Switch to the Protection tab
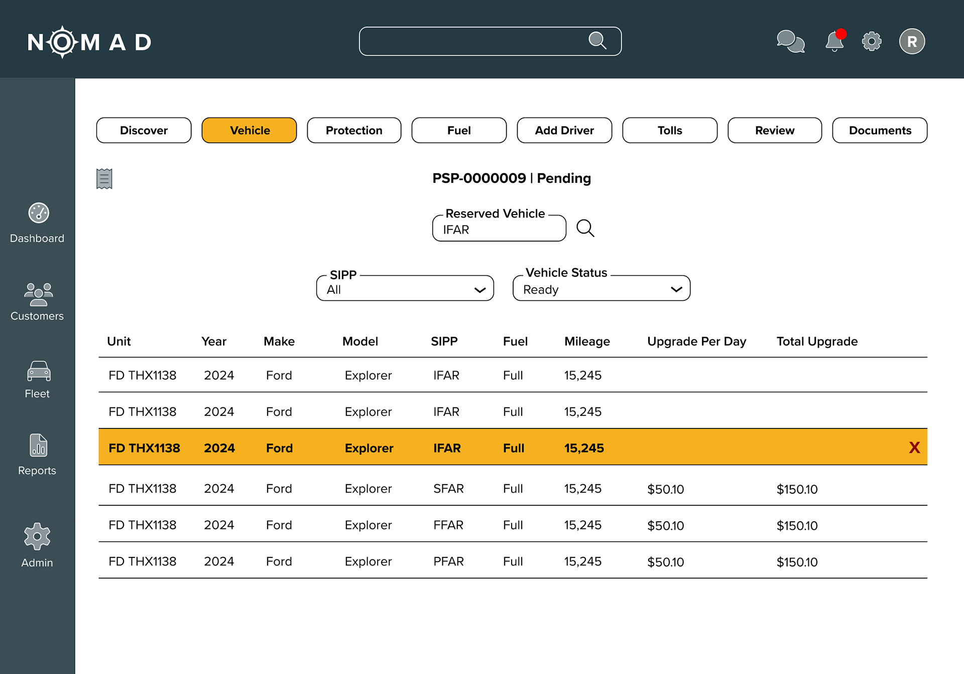This screenshot has height=674, width=964. (x=354, y=131)
